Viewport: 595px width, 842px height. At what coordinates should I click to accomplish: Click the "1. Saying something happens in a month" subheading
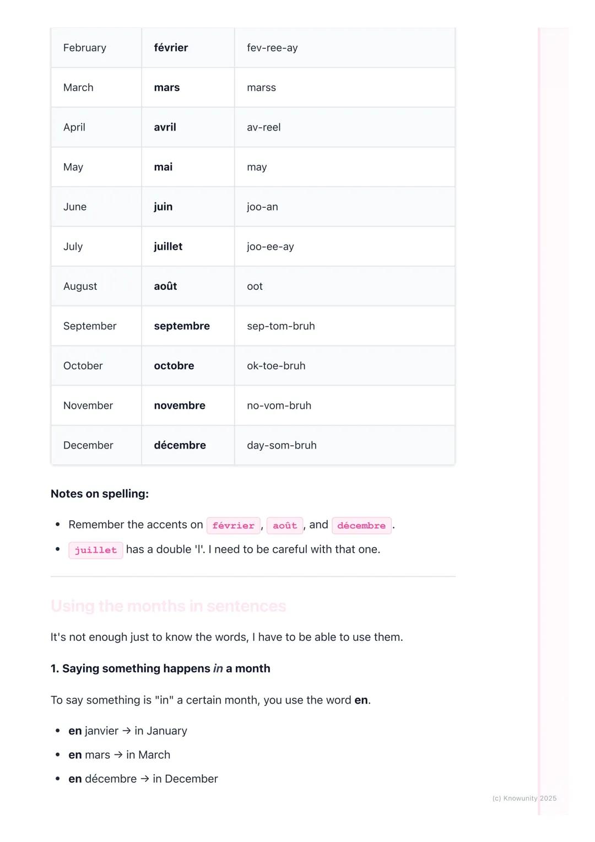[160, 668]
